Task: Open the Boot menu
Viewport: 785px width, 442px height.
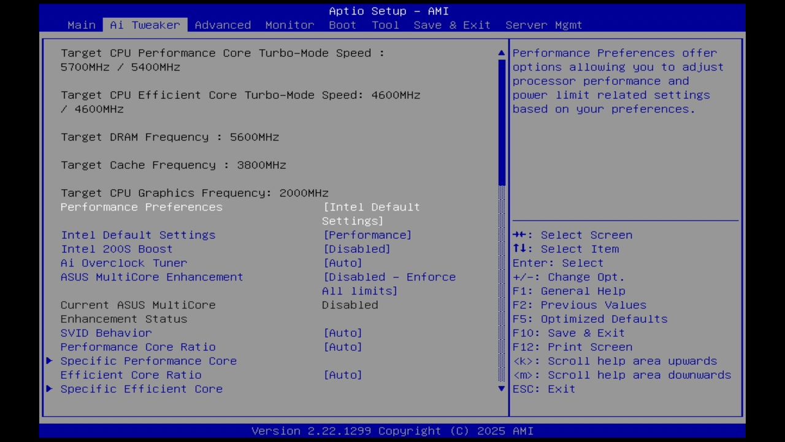Action: [x=342, y=25]
